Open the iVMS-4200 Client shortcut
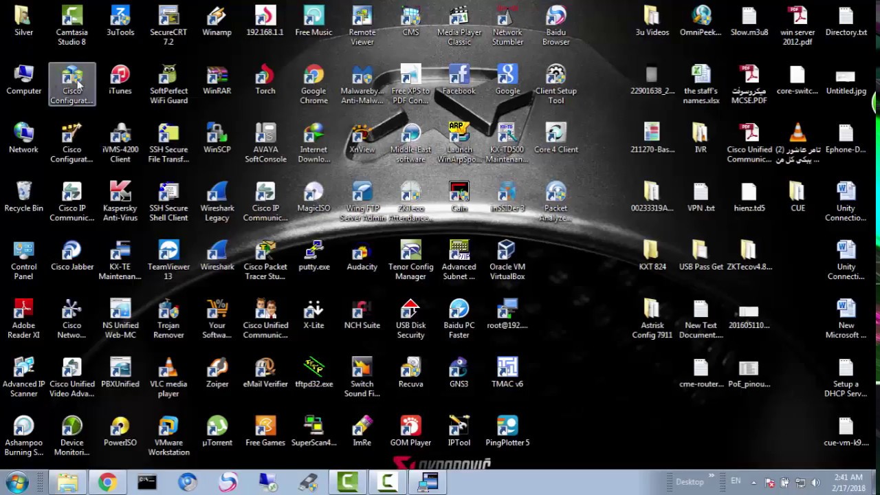Image resolution: width=880 pixels, height=495 pixels. (x=120, y=142)
